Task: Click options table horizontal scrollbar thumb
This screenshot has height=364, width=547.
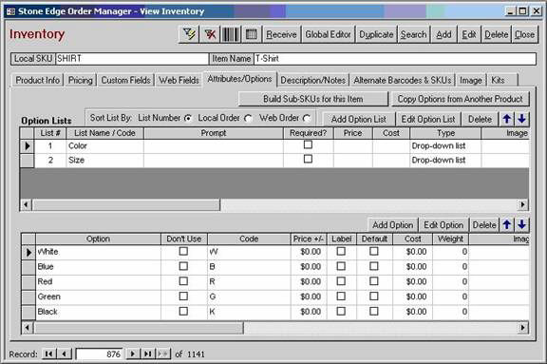Action: click(x=139, y=328)
